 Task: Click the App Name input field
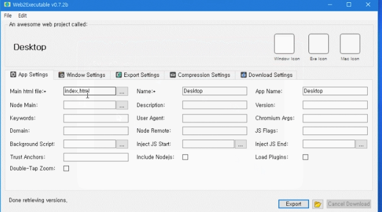[335, 91]
